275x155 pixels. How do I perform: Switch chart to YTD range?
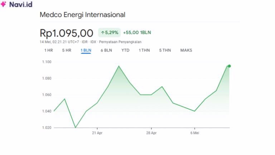coord(125,50)
